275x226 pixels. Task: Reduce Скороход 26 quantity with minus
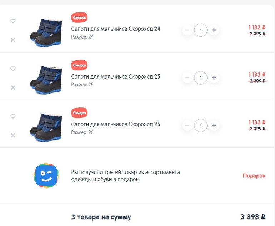click(x=187, y=125)
